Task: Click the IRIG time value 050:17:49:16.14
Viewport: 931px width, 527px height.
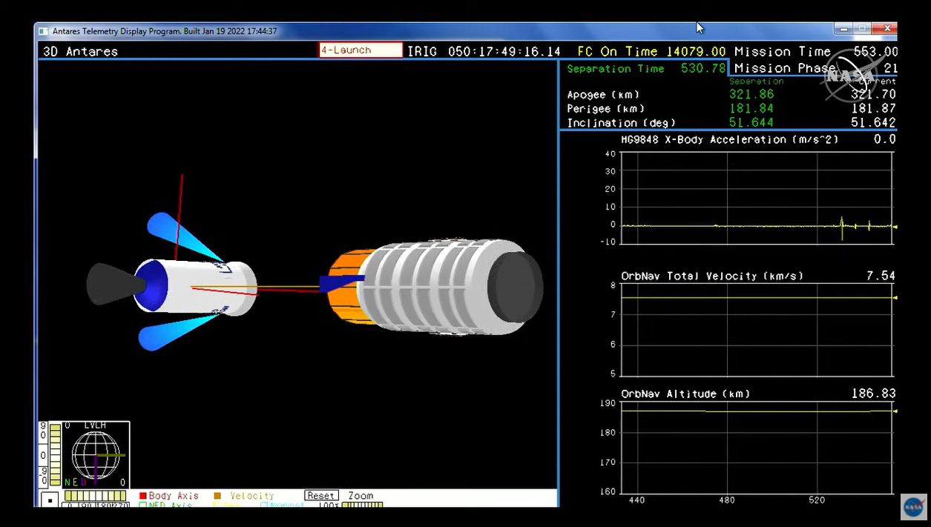Action: coord(504,51)
